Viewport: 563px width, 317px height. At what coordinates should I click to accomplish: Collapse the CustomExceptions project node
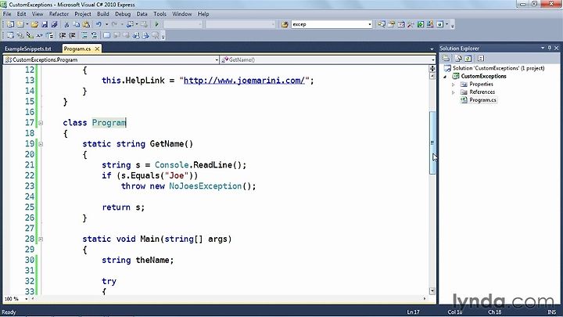(x=445, y=77)
